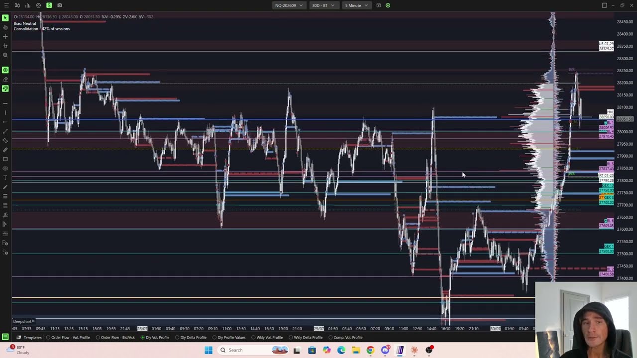
Task: Click the green panel icon at bottom-left
Action: coord(5,337)
